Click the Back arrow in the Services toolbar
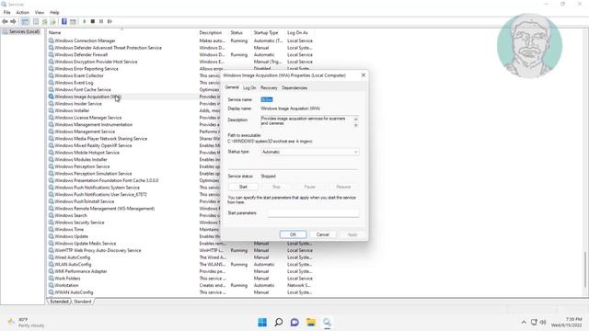This screenshot has width=589, height=331. [5, 22]
